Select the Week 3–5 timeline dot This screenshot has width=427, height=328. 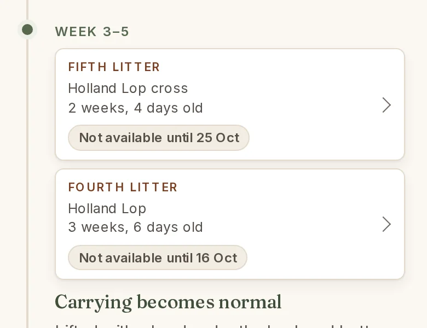pos(27,30)
